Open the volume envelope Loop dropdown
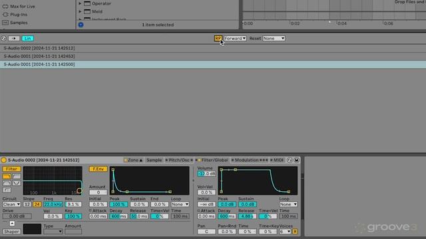 click(x=288, y=204)
